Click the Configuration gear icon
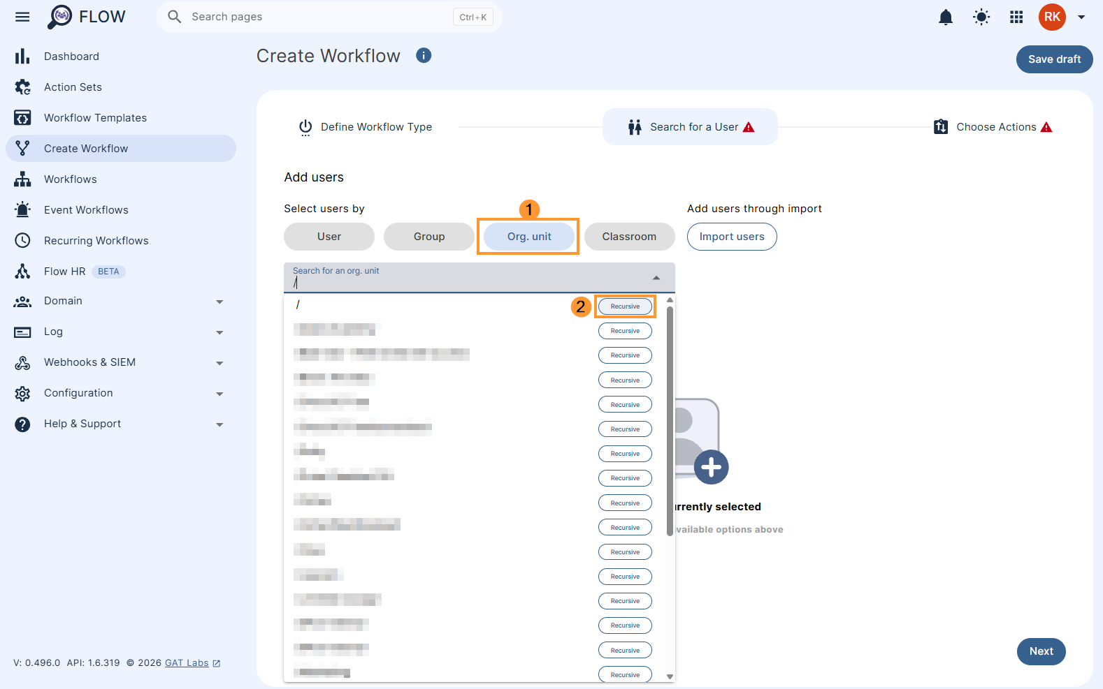The width and height of the screenshot is (1103, 689). 22,394
